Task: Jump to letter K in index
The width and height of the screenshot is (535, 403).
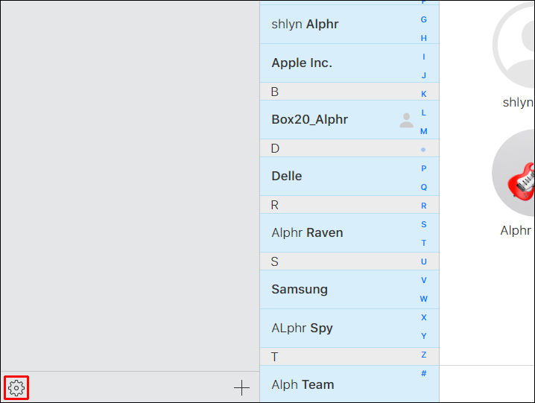Action: click(x=424, y=94)
